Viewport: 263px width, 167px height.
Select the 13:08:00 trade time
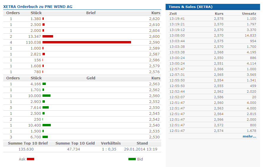[x=177, y=35]
